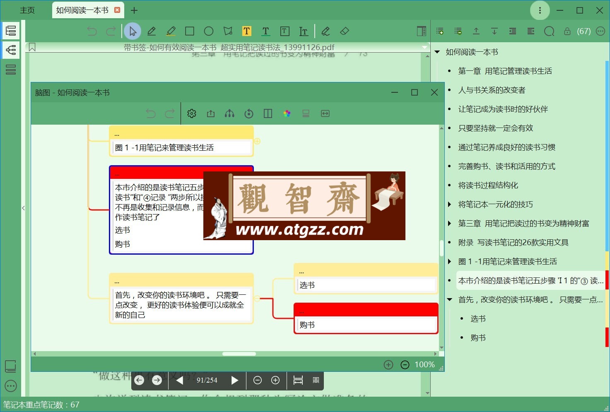Screen dimensions: 610x412
Task: Click the indent note icon
Action: (530, 31)
